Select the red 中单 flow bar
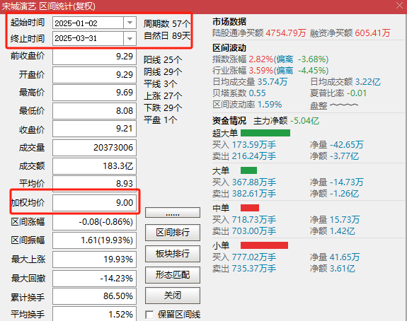Screen dimensions: 407x321 coord(250,208)
